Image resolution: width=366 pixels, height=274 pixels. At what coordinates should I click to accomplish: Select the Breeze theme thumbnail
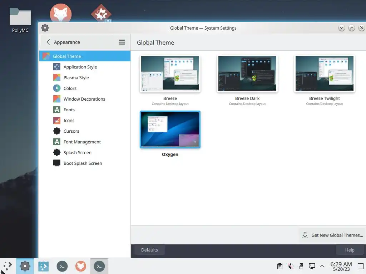[x=170, y=73]
